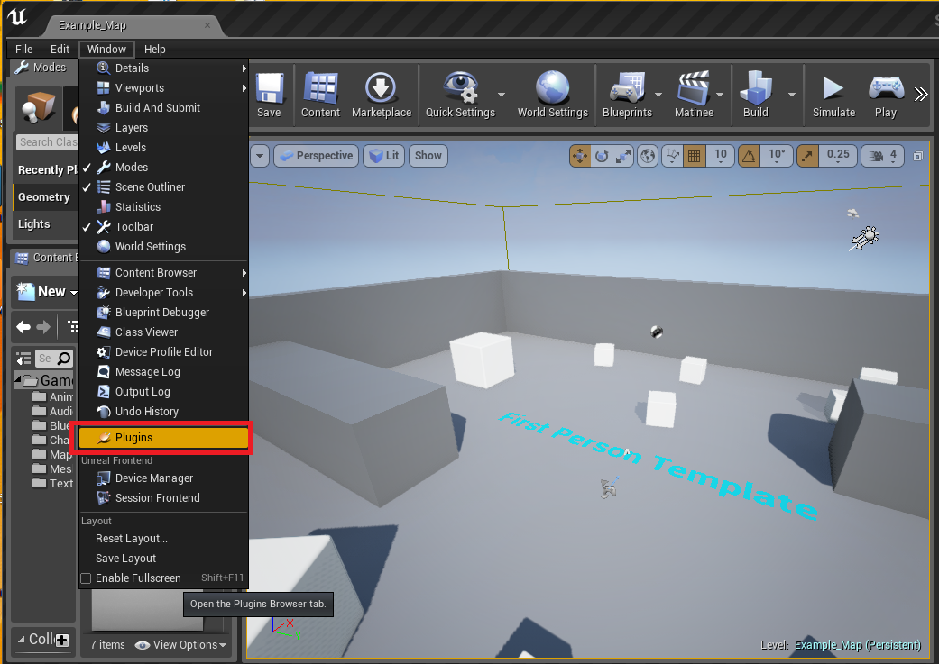Toggle Modes in the Window menu
The image size is (939, 664).
[x=163, y=168]
